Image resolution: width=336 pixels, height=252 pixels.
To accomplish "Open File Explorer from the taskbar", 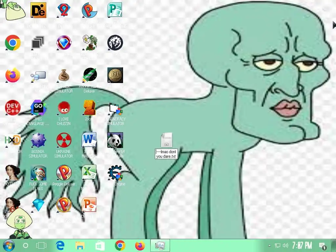I will [80, 245].
